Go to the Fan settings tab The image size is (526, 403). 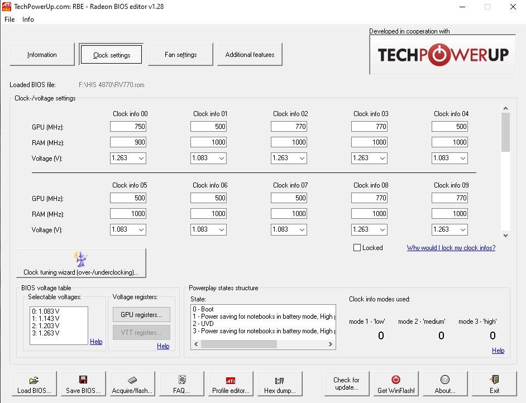click(180, 54)
